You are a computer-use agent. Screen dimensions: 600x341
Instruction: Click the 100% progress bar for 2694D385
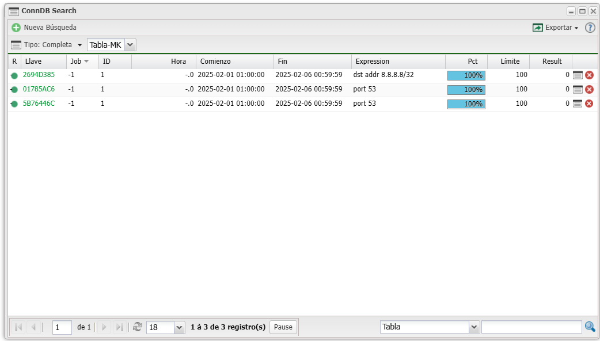[466, 75]
